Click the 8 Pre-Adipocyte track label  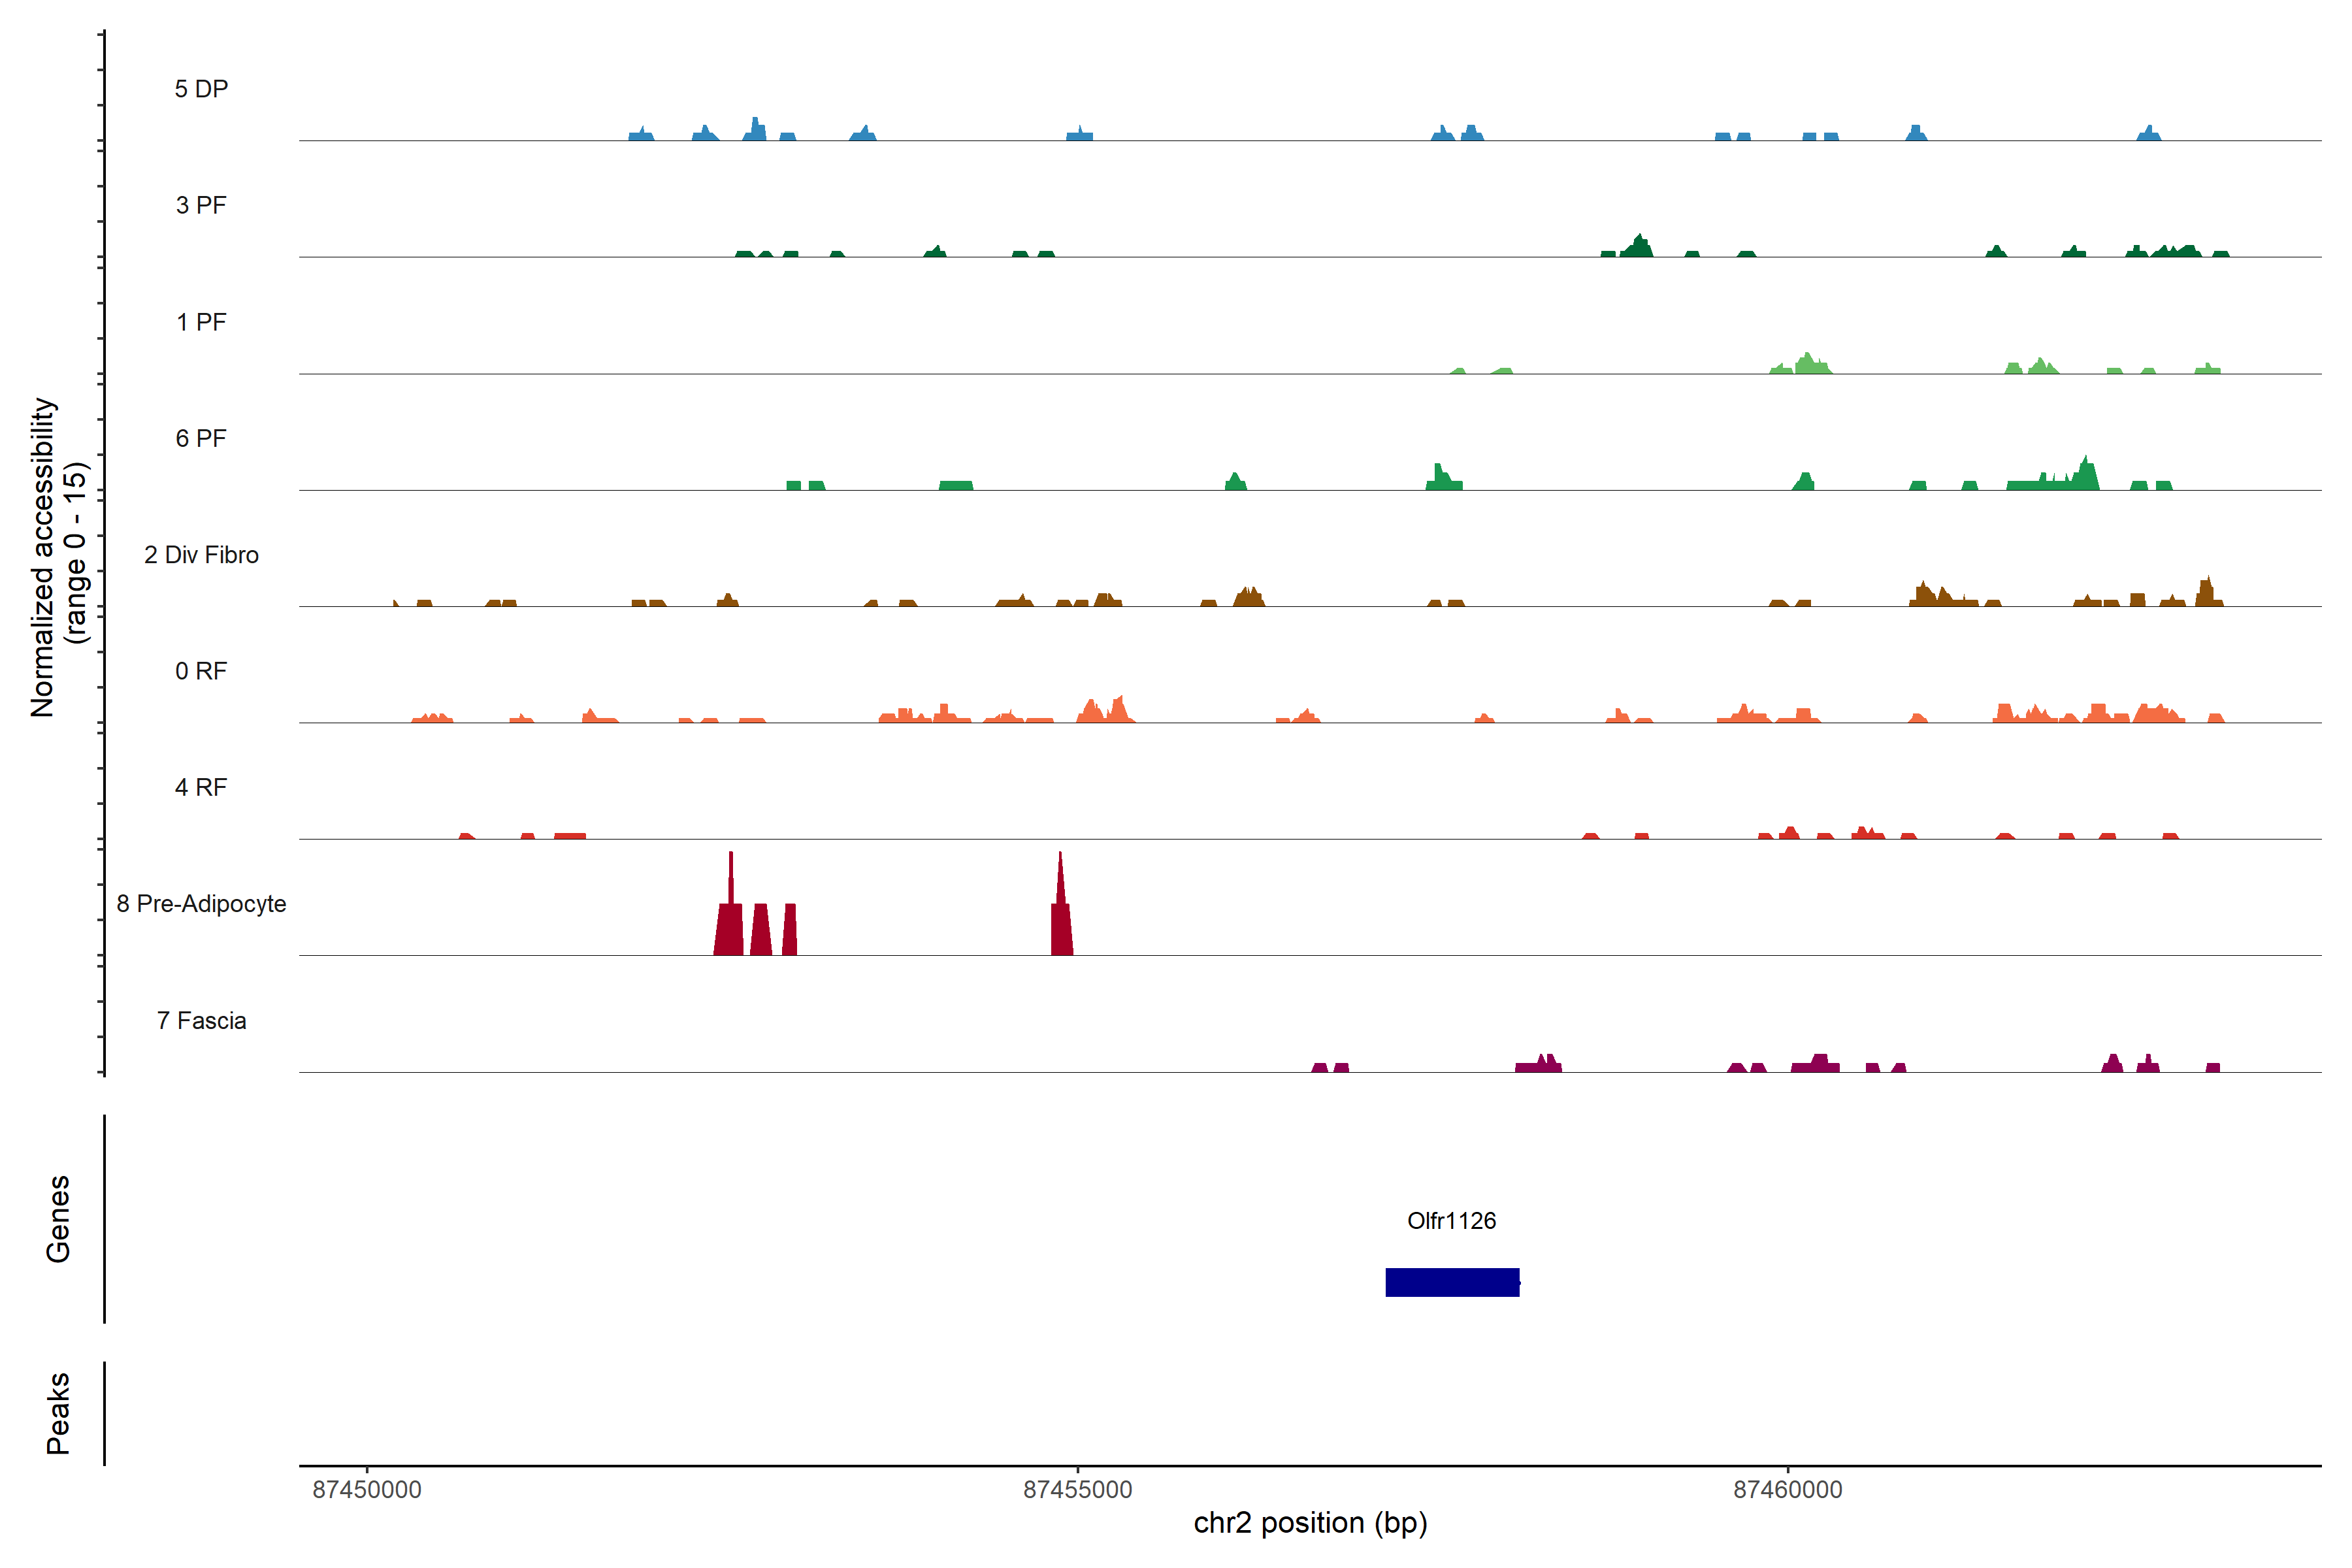click(201, 904)
